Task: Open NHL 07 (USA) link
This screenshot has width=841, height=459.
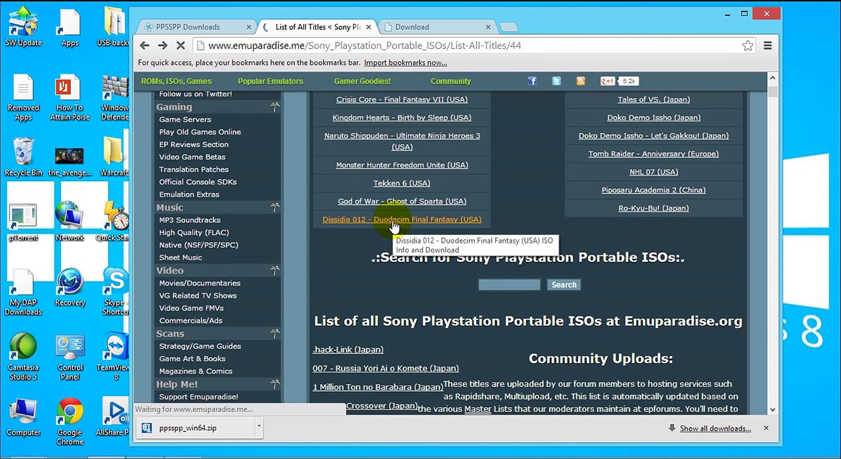Action: (653, 172)
